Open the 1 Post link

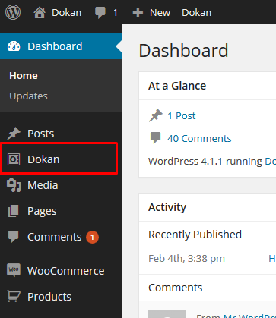coord(182,116)
